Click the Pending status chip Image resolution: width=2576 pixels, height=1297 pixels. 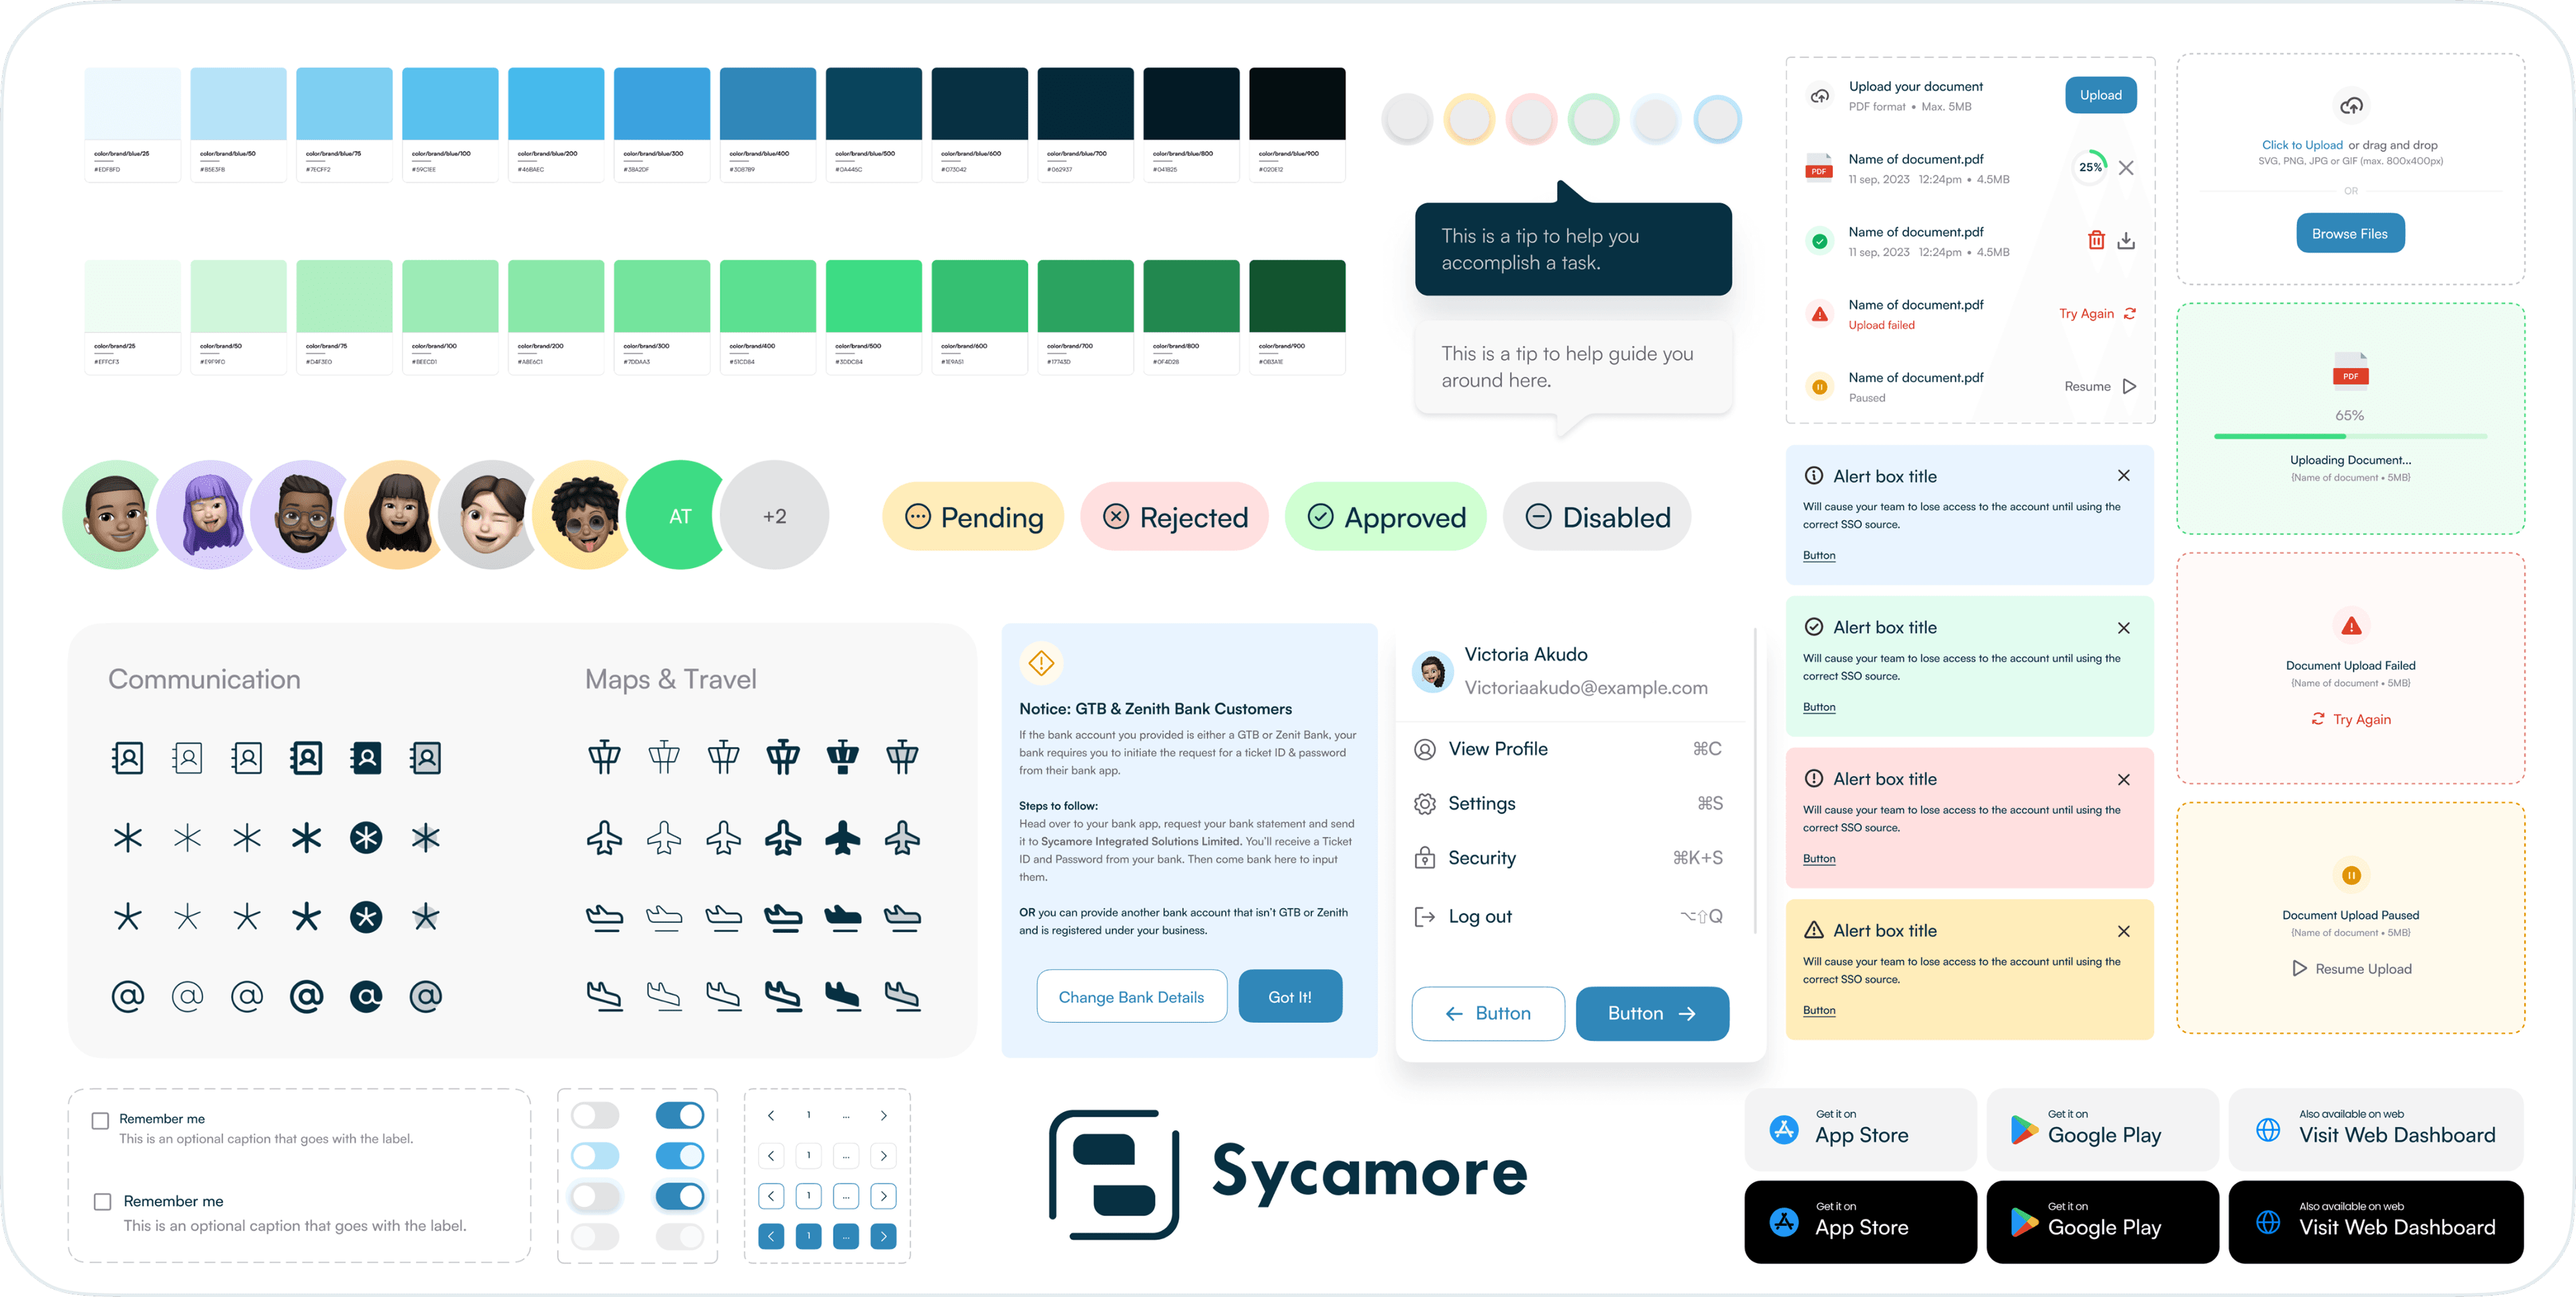coord(973,517)
